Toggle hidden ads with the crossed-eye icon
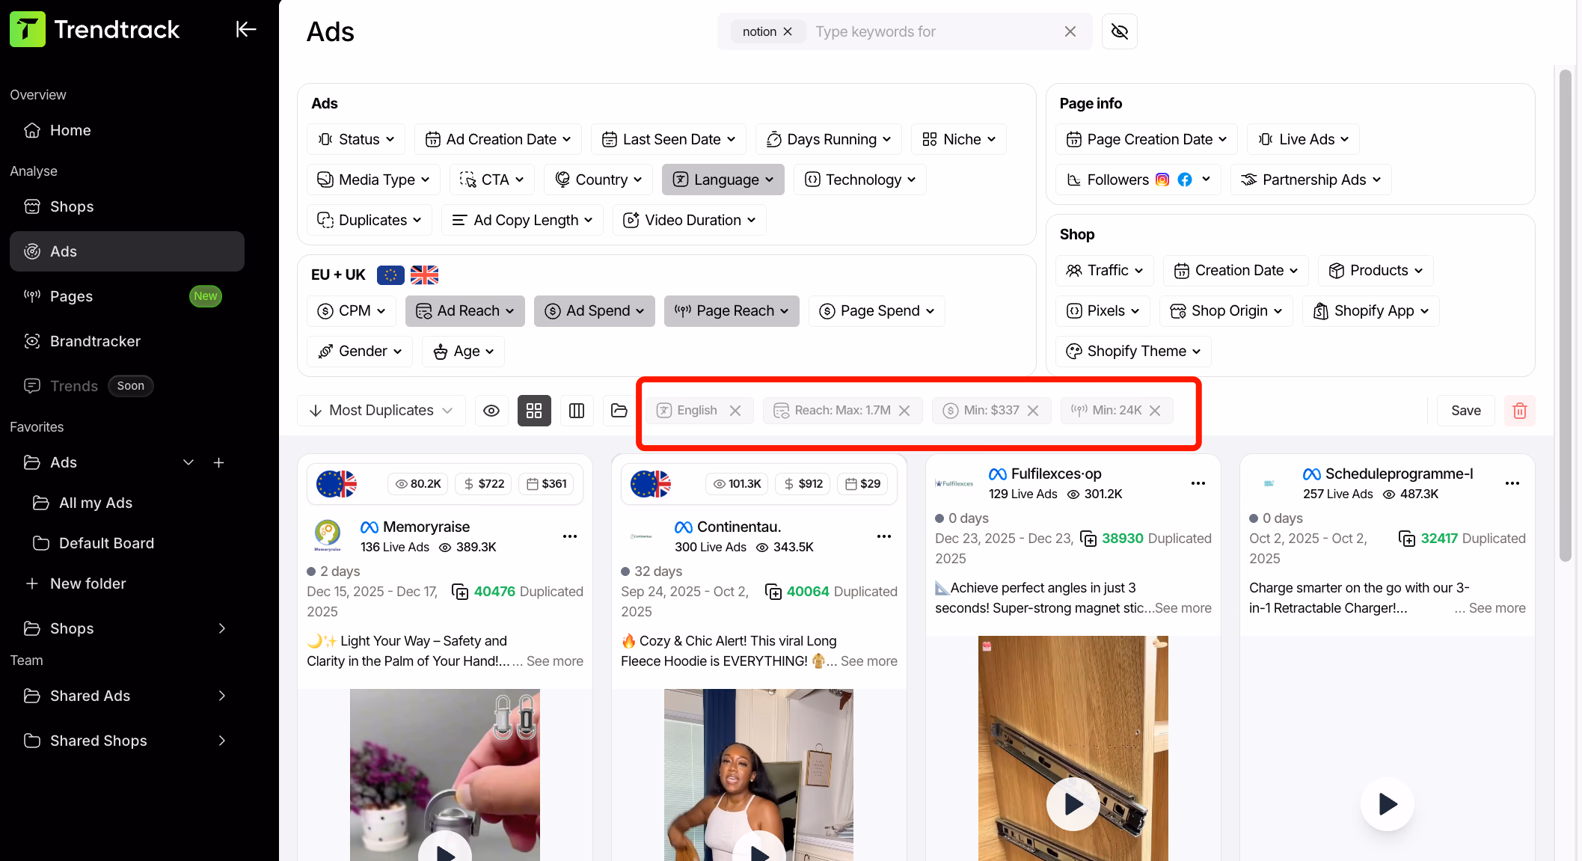Image resolution: width=1582 pixels, height=861 pixels. click(x=1119, y=31)
